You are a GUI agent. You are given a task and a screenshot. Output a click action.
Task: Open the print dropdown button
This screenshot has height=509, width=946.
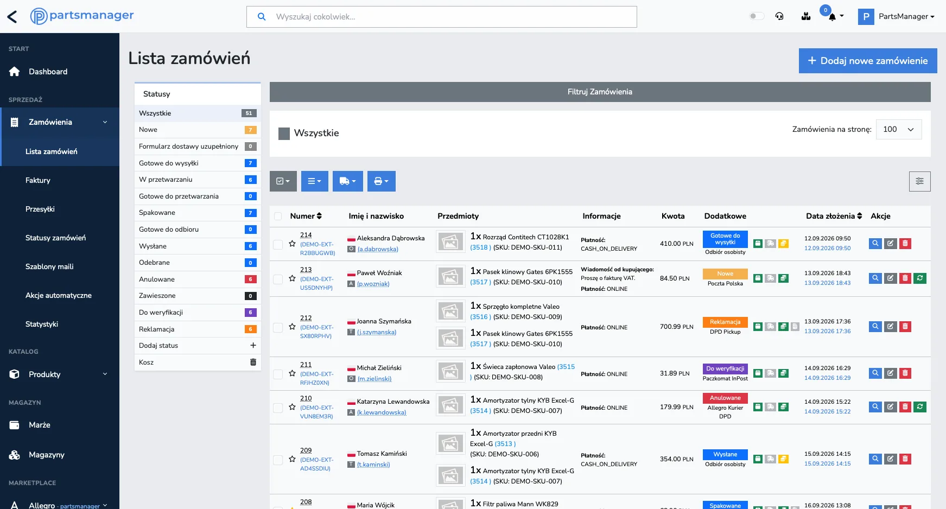click(382, 181)
